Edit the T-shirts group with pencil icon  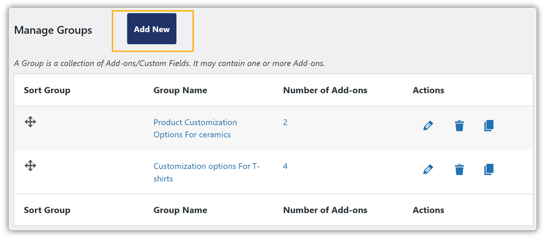tap(428, 170)
